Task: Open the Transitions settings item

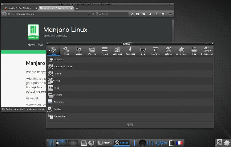Action: point(130,102)
